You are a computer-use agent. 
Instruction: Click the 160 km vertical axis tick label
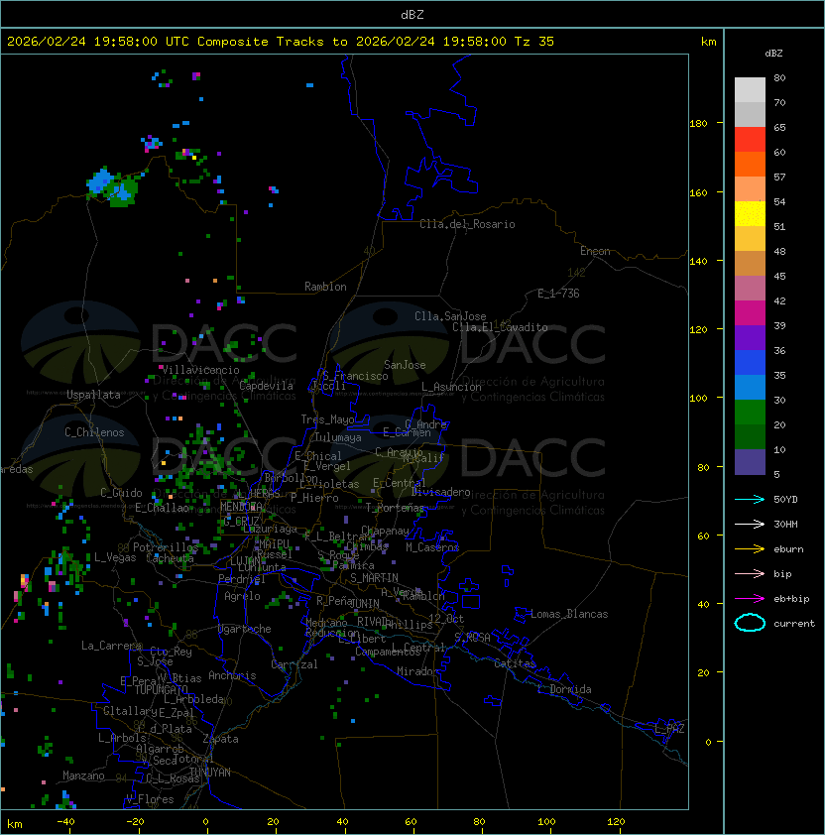coord(698,192)
